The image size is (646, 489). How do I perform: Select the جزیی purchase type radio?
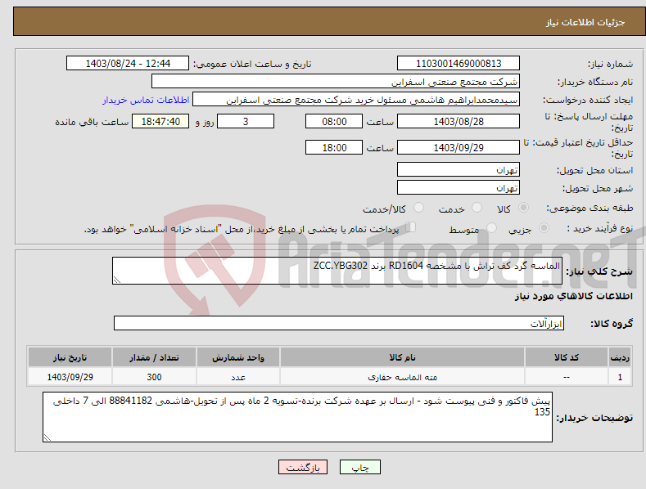point(544,228)
